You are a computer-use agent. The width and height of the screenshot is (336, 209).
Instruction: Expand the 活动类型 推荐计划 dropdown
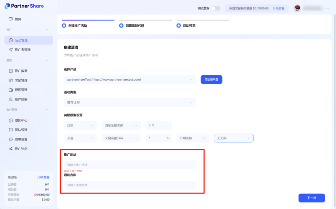tap(130, 103)
